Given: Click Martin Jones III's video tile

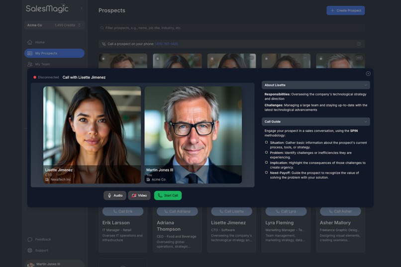Looking at the screenshot, I should tap(193, 135).
